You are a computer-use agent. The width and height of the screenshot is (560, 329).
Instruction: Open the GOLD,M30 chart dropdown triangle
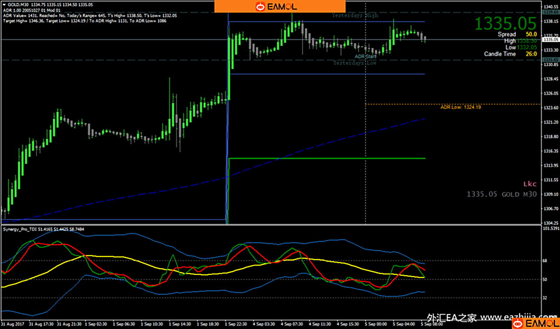click(x=4, y=4)
